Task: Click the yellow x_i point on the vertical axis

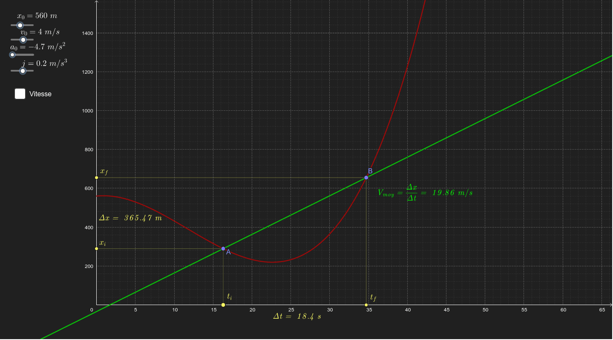Action: coord(96,248)
